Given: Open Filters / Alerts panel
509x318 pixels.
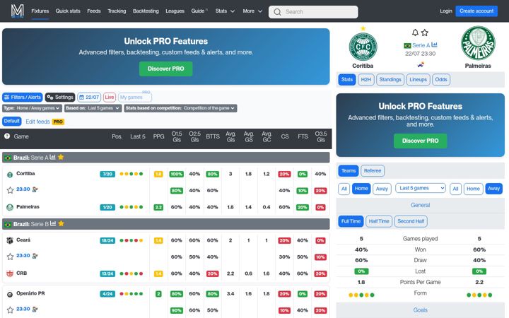Looking at the screenshot, I should 23,97.
